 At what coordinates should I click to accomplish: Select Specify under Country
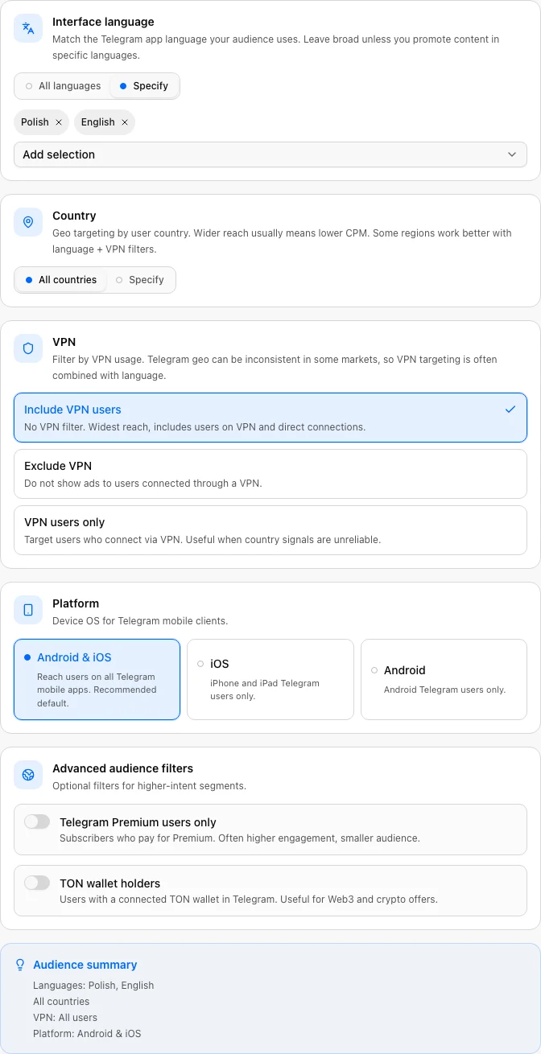tap(139, 280)
